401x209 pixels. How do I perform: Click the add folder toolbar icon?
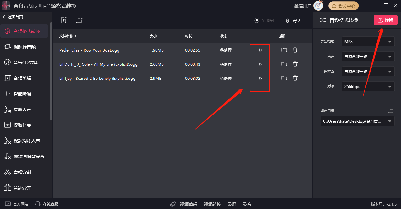(79, 20)
